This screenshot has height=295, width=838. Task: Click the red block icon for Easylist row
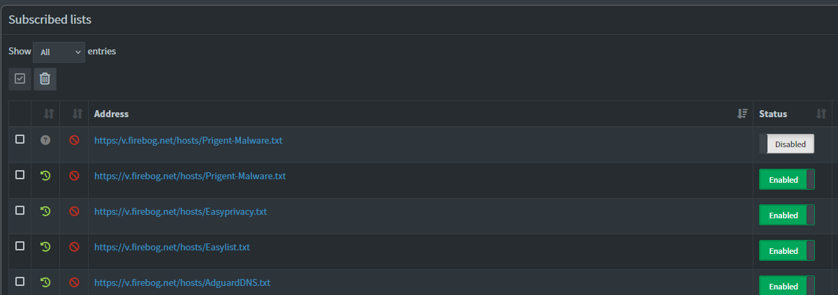pos(74,246)
